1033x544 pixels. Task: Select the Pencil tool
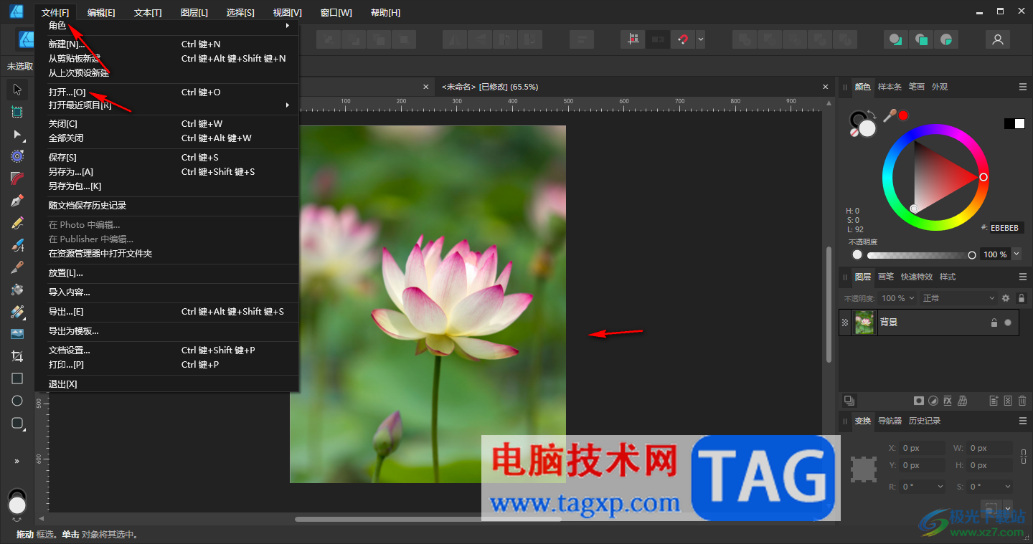click(17, 223)
